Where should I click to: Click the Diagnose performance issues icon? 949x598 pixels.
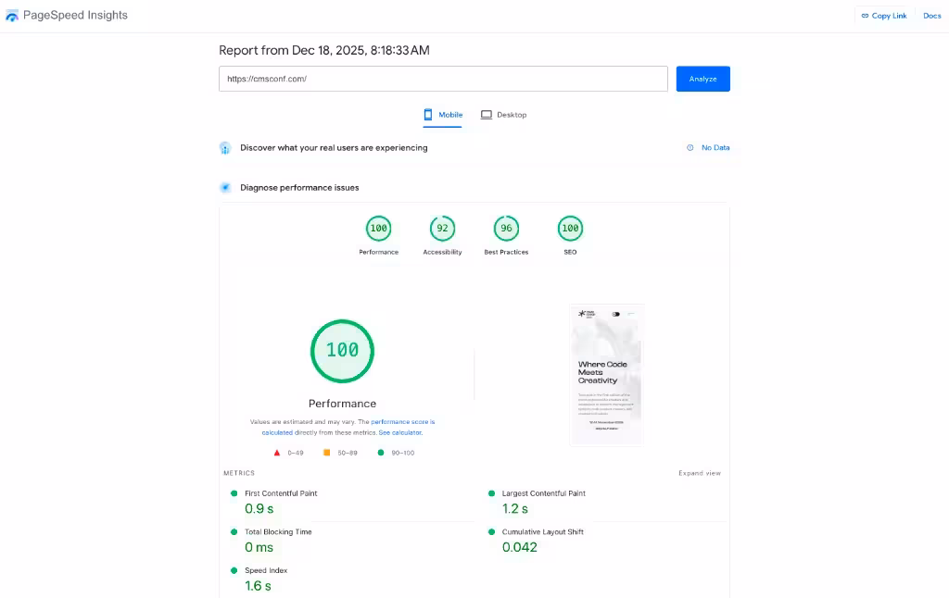point(225,187)
